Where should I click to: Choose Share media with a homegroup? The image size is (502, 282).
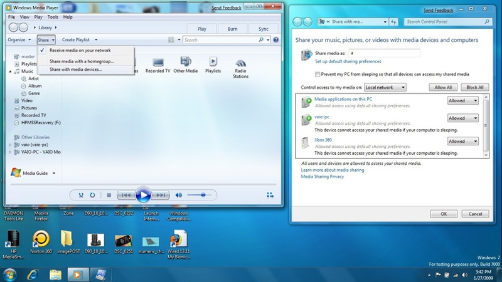[86, 61]
